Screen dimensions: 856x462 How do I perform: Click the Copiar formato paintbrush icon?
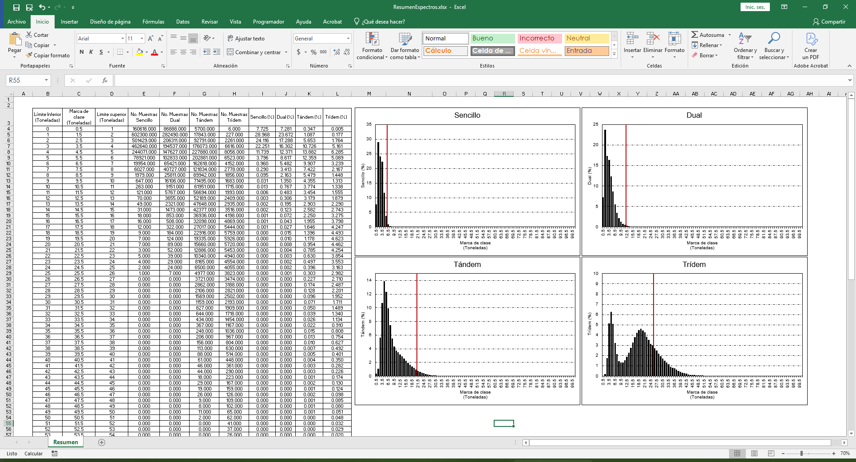29,56
